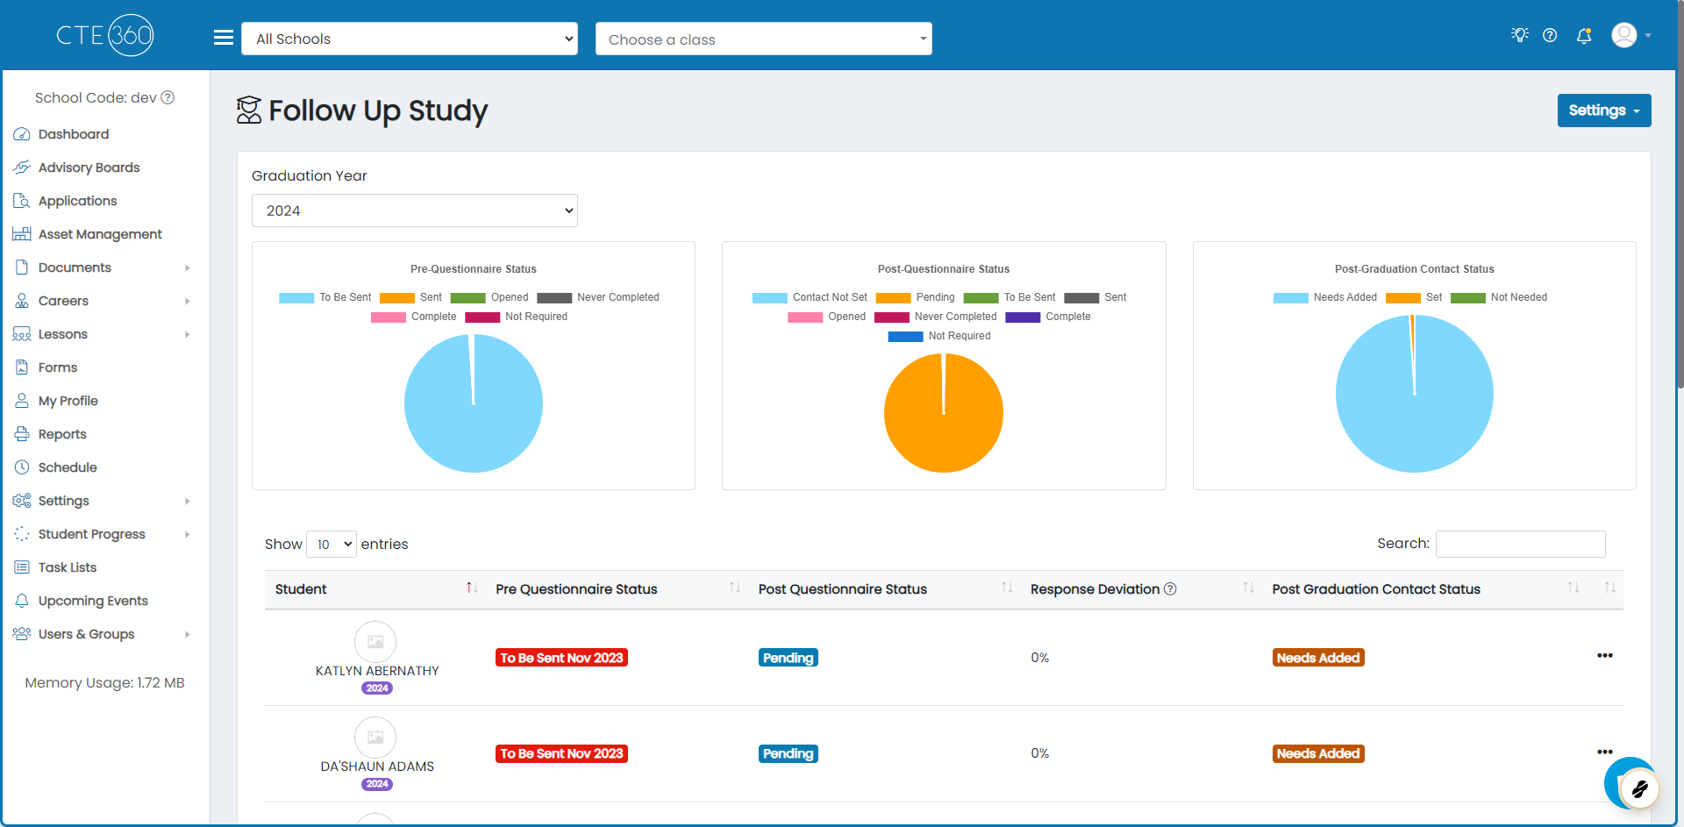Open the All Schools dropdown
Viewport: 1684px width, 827px height.
click(410, 39)
